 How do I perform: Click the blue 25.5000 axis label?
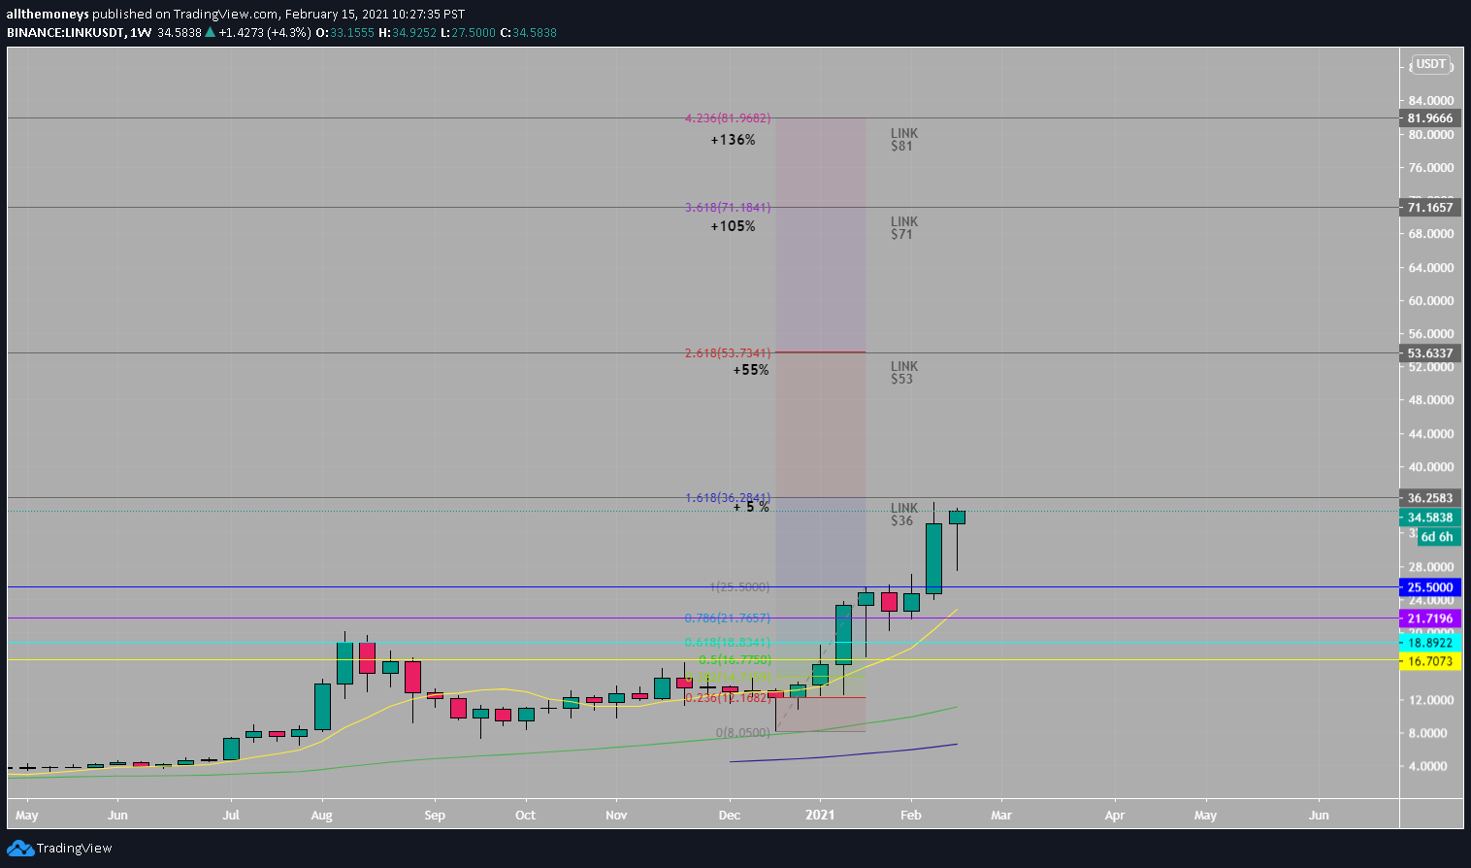coord(1430,587)
